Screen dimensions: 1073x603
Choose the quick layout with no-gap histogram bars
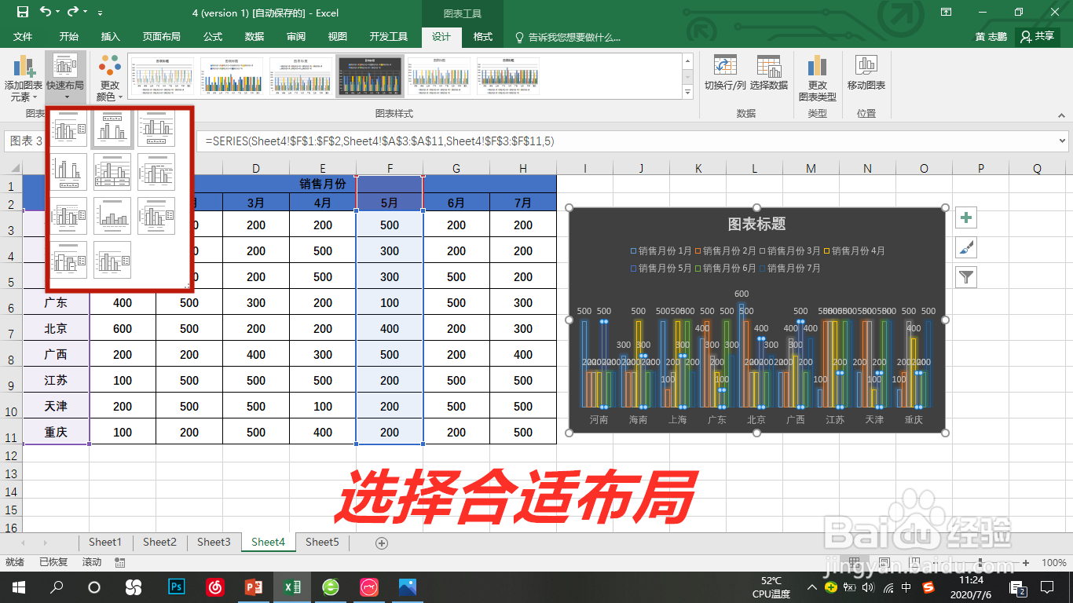[x=112, y=216]
